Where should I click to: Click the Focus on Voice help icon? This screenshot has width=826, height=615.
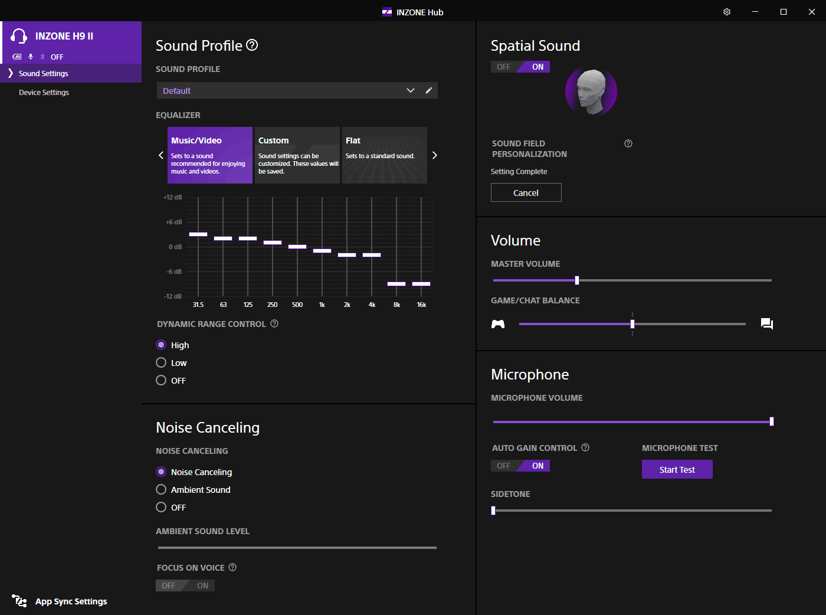pyautogui.click(x=232, y=567)
